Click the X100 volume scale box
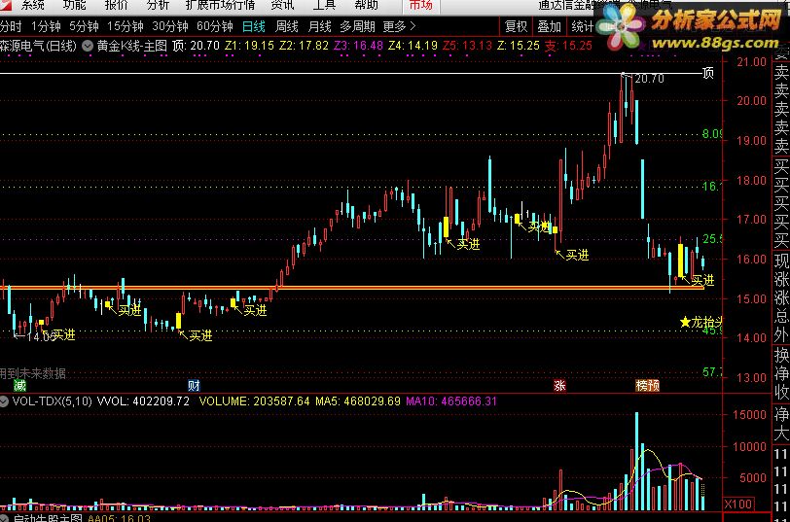Image resolution: width=790 pixels, height=522 pixels. (x=738, y=504)
